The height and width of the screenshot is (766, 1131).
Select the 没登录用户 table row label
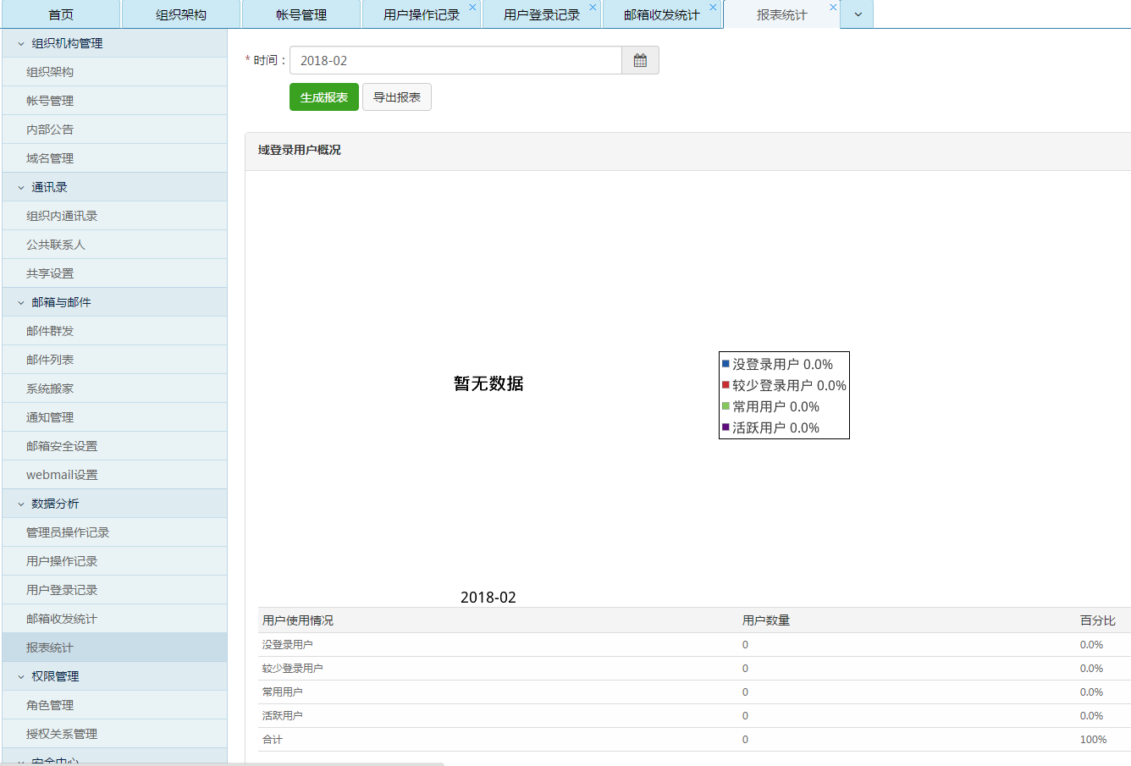(287, 645)
